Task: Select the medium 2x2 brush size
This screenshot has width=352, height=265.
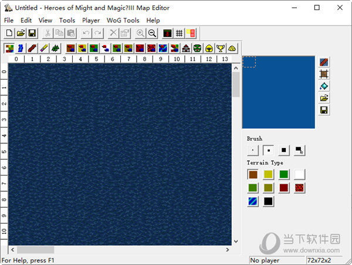Action: [x=268, y=150]
